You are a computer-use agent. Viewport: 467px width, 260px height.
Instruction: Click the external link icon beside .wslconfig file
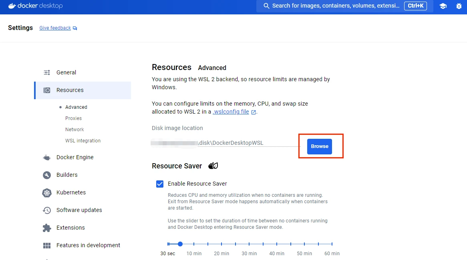[x=254, y=112]
